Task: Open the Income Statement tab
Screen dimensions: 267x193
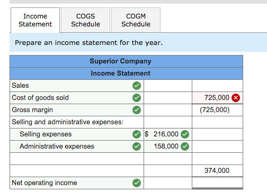Action: (x=35, y=20)
